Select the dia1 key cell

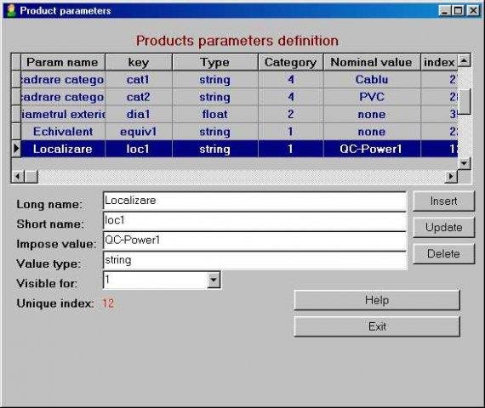[138, 115]
